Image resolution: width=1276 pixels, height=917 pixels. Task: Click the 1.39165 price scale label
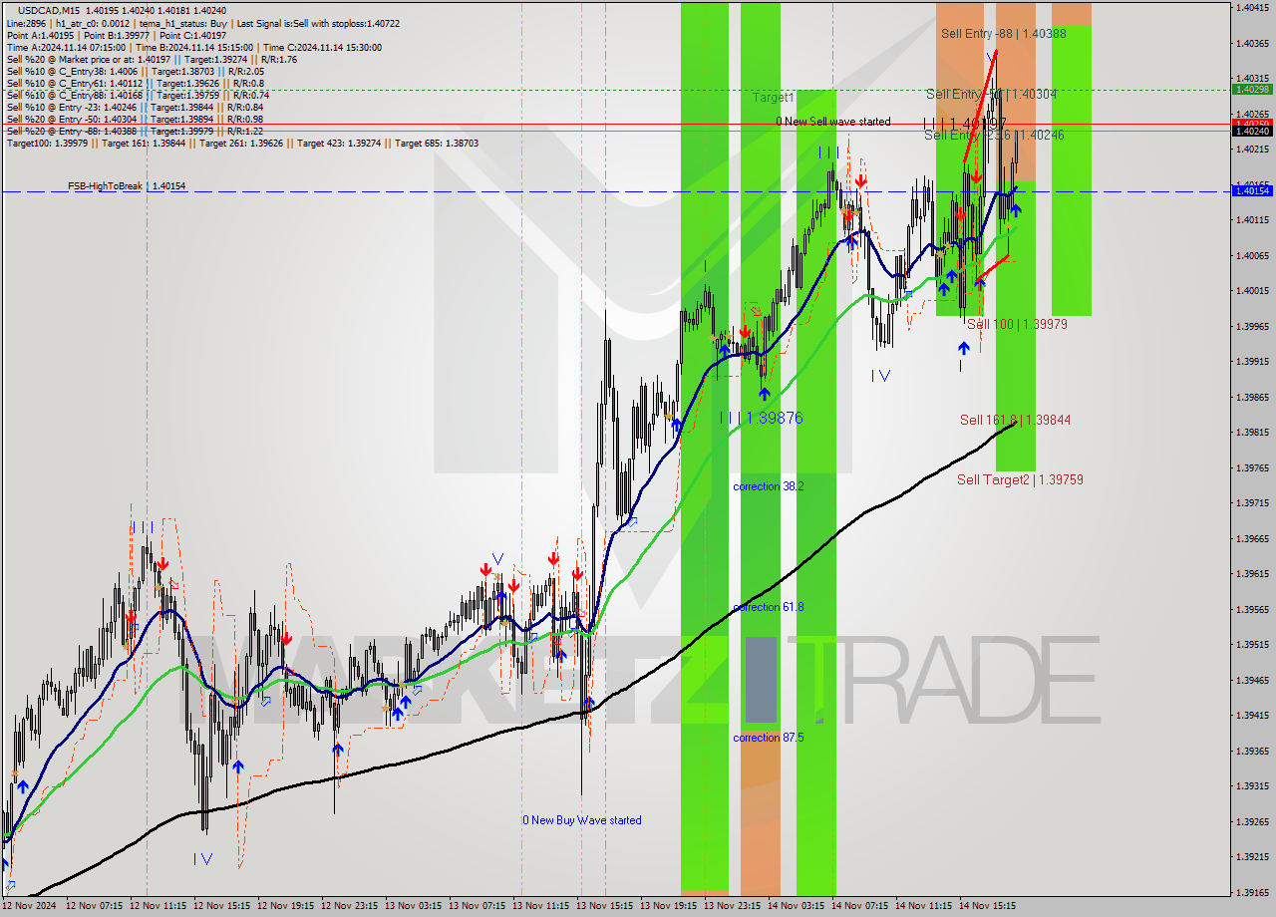(x=1252, y=892)
